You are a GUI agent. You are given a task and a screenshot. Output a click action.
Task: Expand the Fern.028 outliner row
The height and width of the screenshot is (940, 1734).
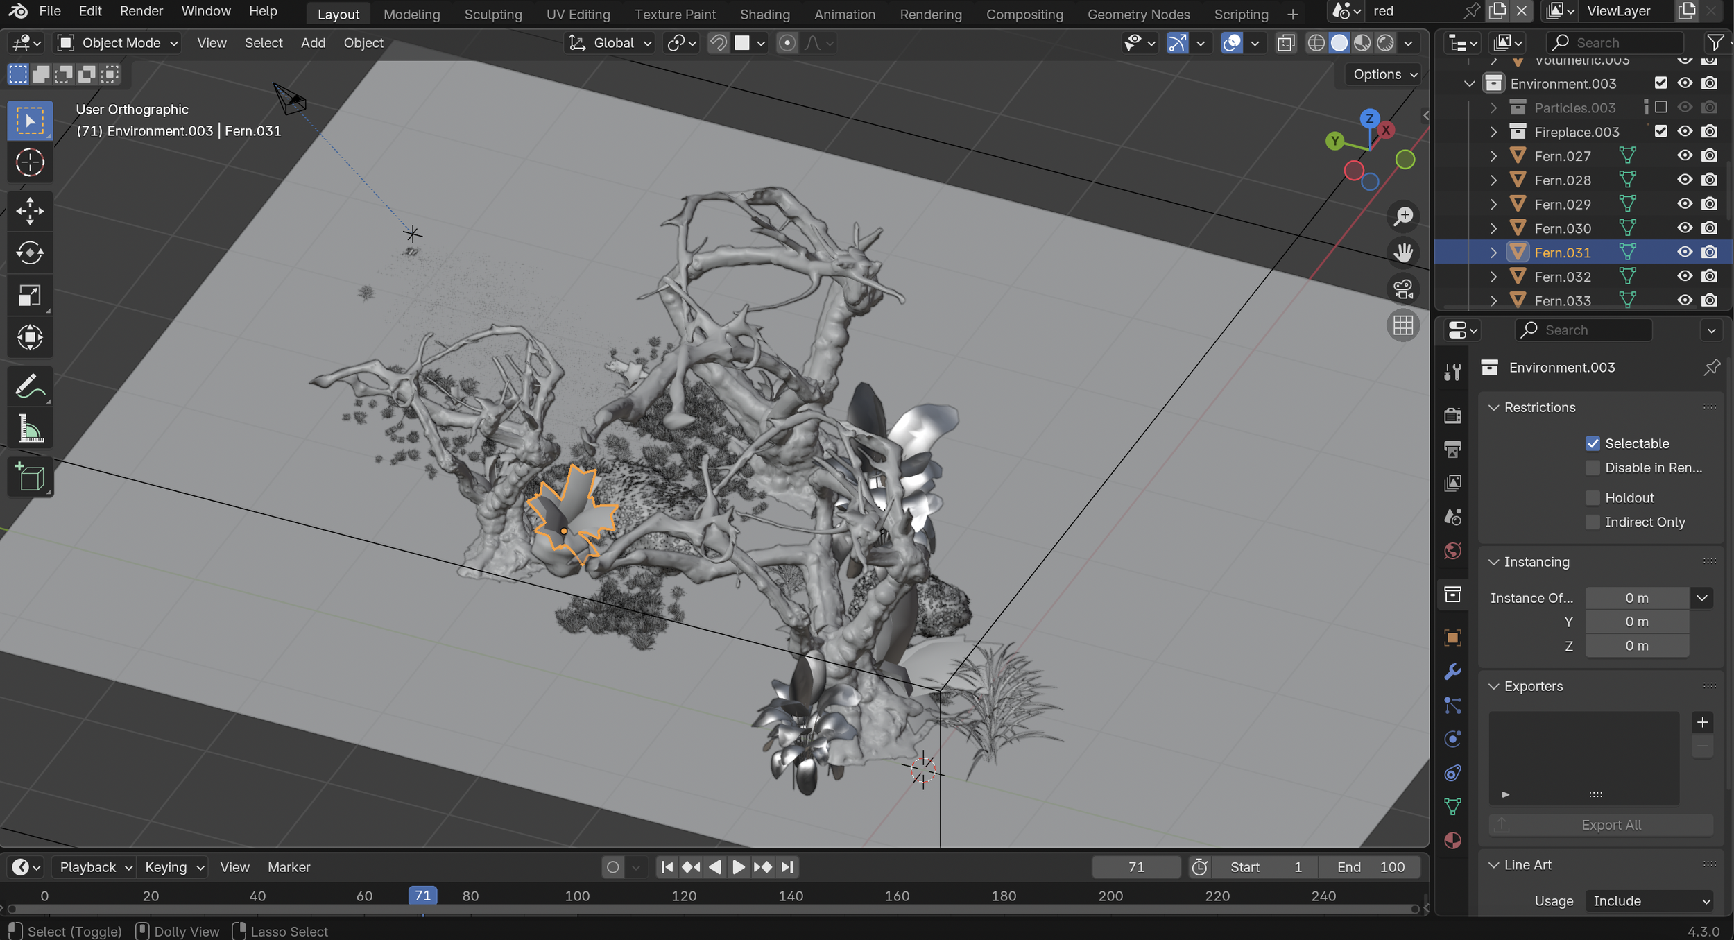click(1493, 180)
